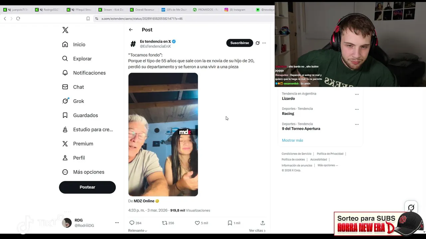Open the Grok sidebar item
This screenshot has height=239, width=426.
point(79,101)
